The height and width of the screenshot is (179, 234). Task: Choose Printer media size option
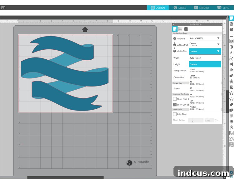(205, 108)
